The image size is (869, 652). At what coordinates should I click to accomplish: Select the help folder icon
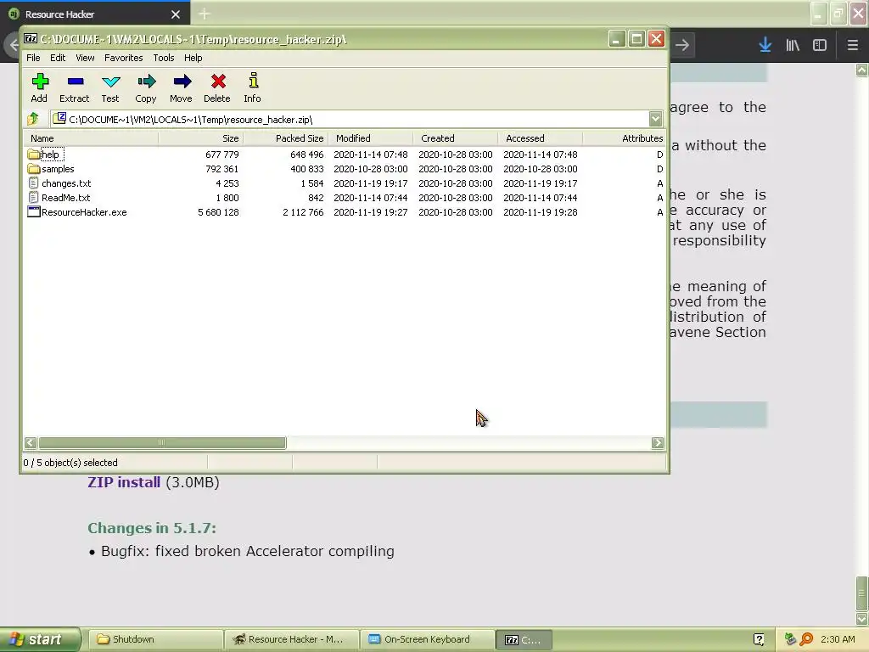click(33, 155)
